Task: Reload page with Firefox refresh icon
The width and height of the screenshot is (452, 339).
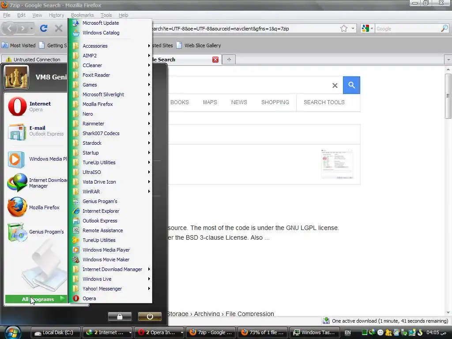Action: pos(44,28)
